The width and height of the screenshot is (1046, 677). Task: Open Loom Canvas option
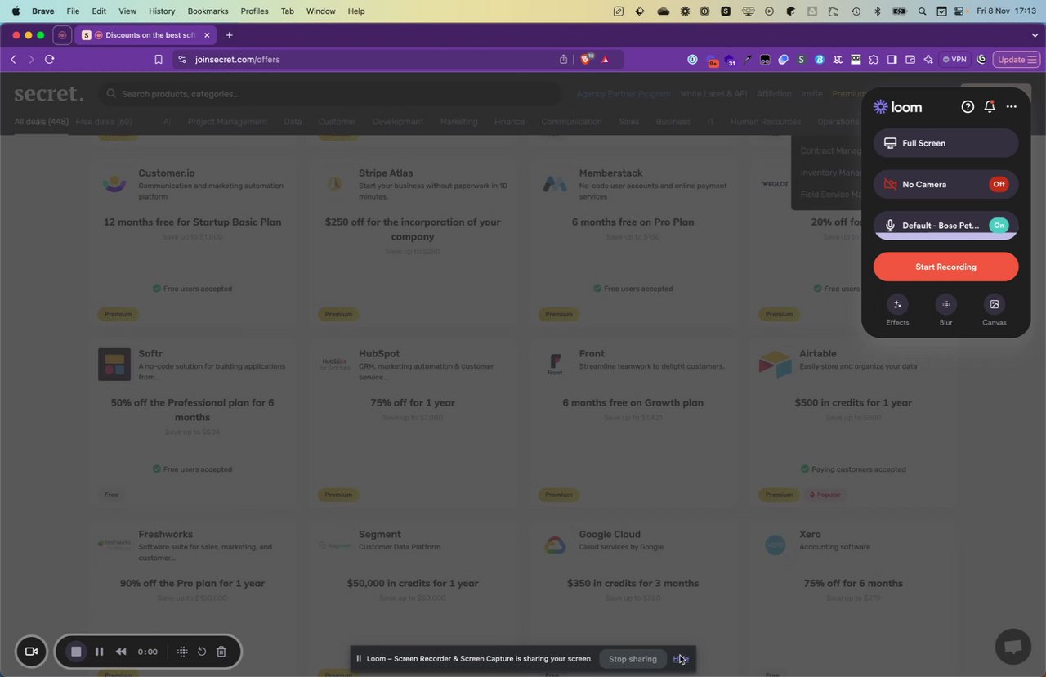[x=995, y=311]
